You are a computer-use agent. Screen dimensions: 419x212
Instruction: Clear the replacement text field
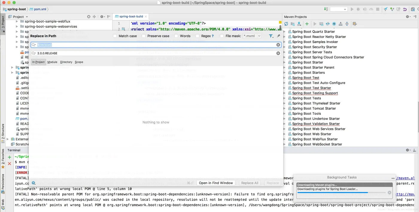(278, 53)
